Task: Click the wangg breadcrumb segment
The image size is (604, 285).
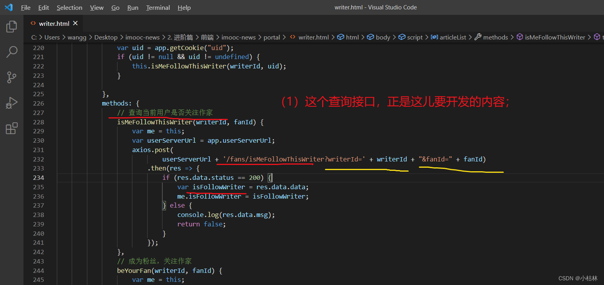Action: point(77,37)
